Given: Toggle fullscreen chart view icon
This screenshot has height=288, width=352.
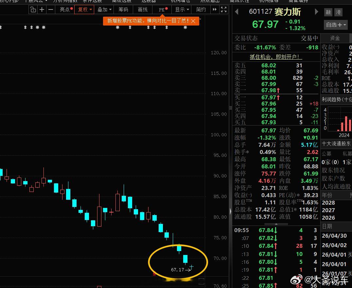Looking at the screenshot, I should coord(223,10).
